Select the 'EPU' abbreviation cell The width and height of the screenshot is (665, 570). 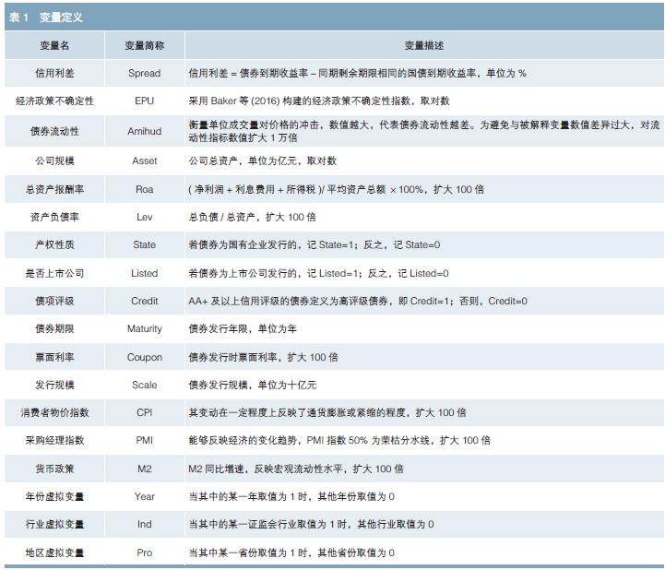[144, 101]
